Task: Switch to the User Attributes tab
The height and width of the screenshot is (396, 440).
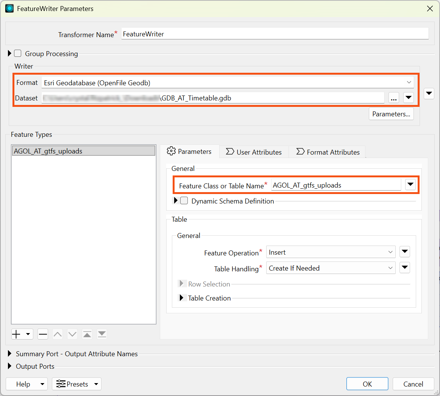Action: (x=254, y=152)
